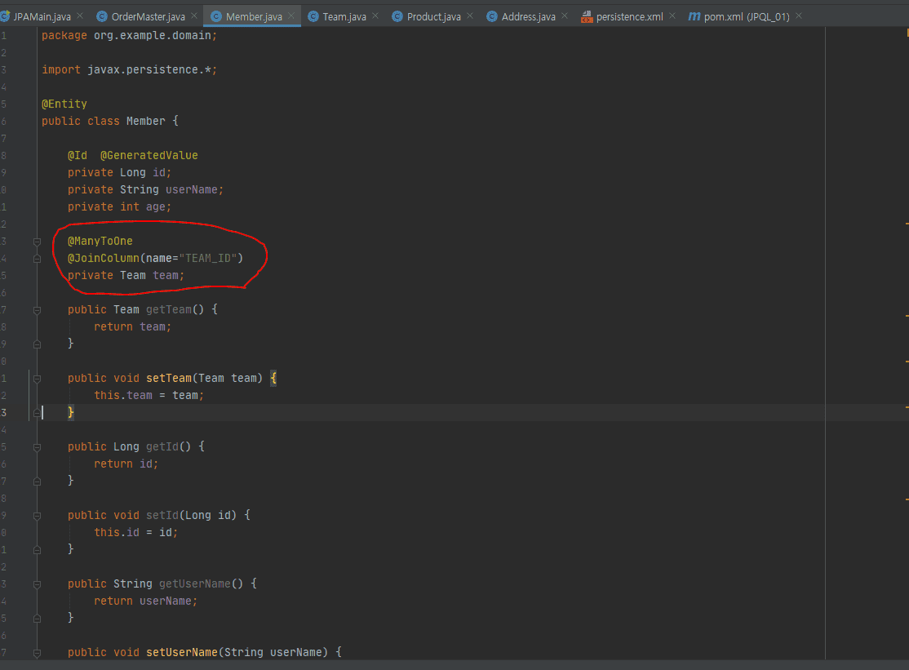The height and width of the screenshot is (670, 909).
Task: Click the @Id annotation
Action: click(77, 155)
